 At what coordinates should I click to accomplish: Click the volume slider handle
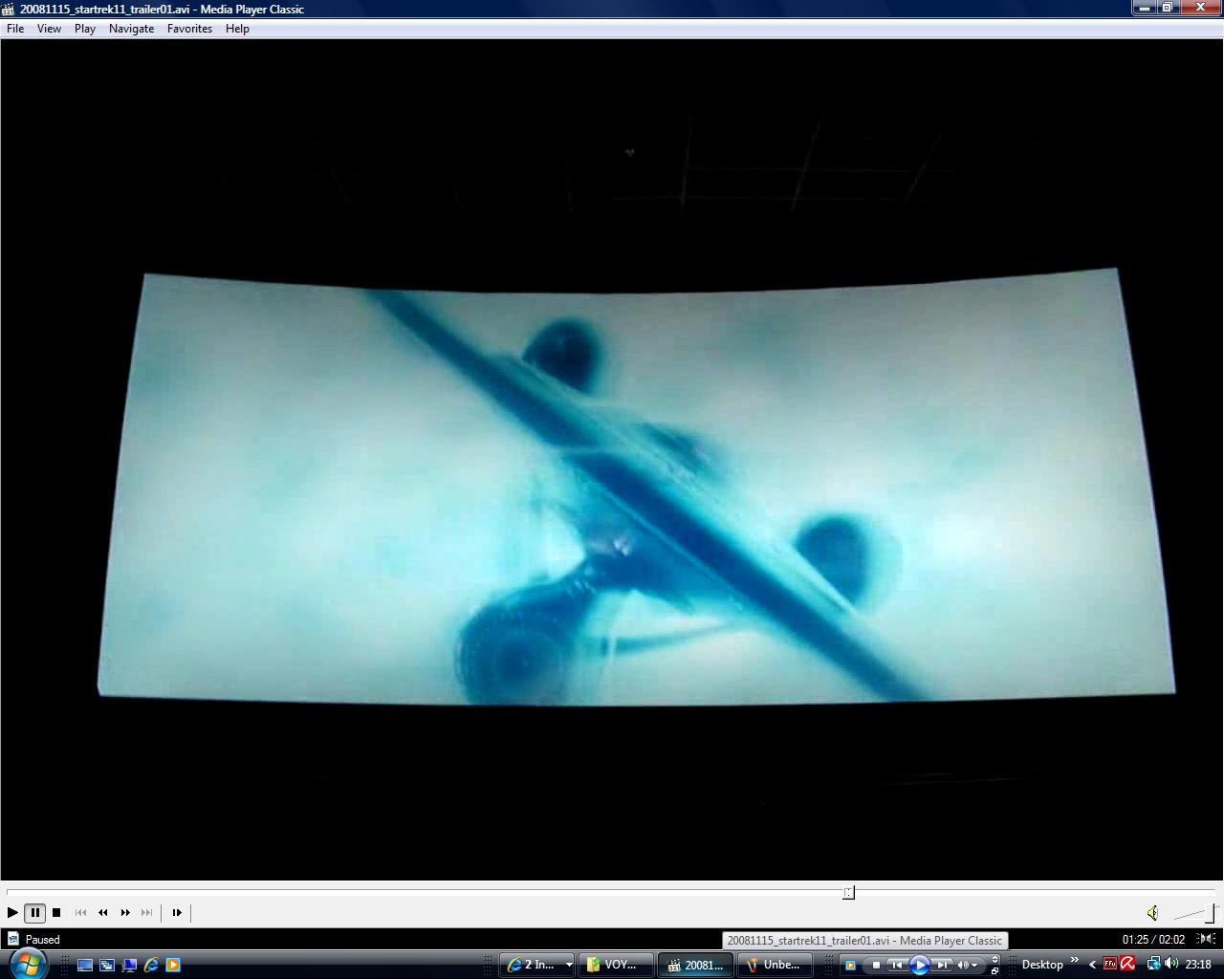[x=1211, y=913]
